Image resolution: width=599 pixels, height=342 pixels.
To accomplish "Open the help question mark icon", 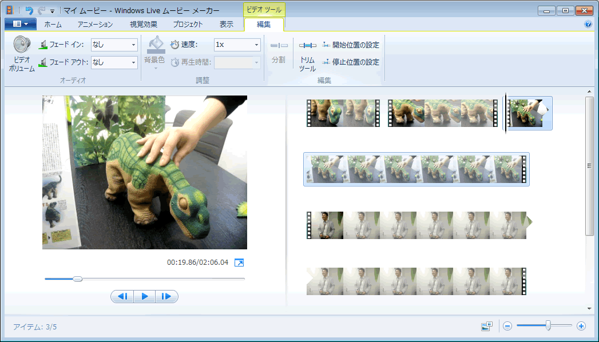I will [x=588, y=25].
